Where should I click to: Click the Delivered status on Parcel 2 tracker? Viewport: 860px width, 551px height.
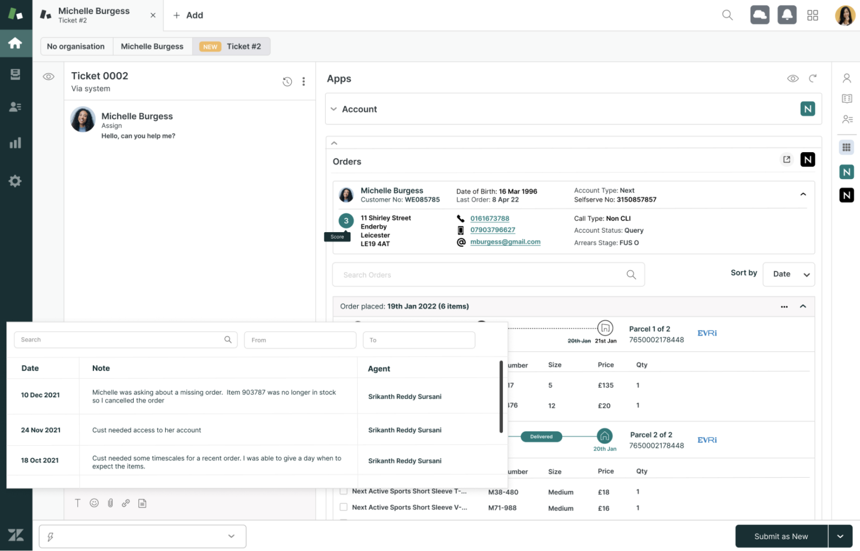pos(541,436)
